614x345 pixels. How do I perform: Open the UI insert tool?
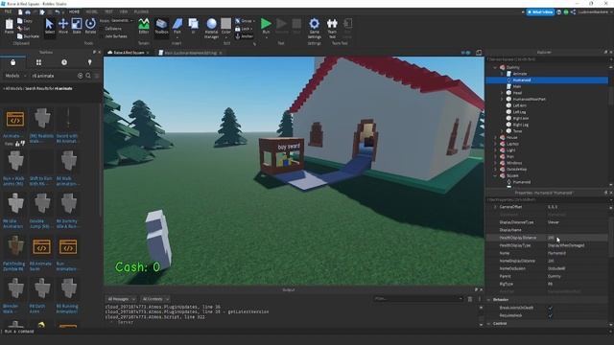[x=194, y=26]
